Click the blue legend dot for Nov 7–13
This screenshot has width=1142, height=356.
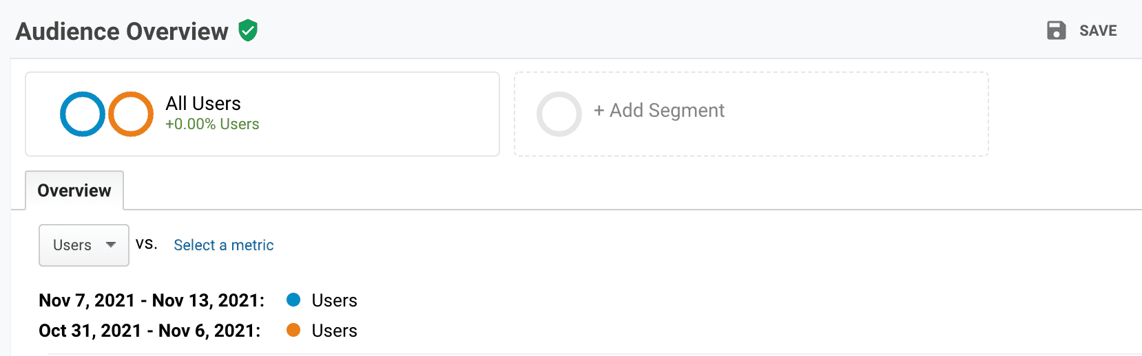293,300
